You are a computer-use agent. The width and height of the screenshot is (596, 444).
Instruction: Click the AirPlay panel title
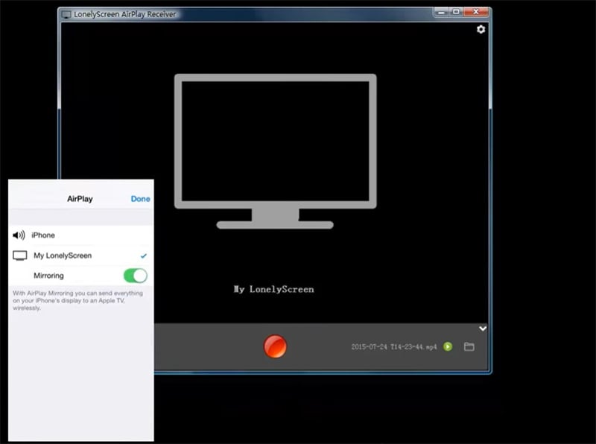click(x=80, y=199)
